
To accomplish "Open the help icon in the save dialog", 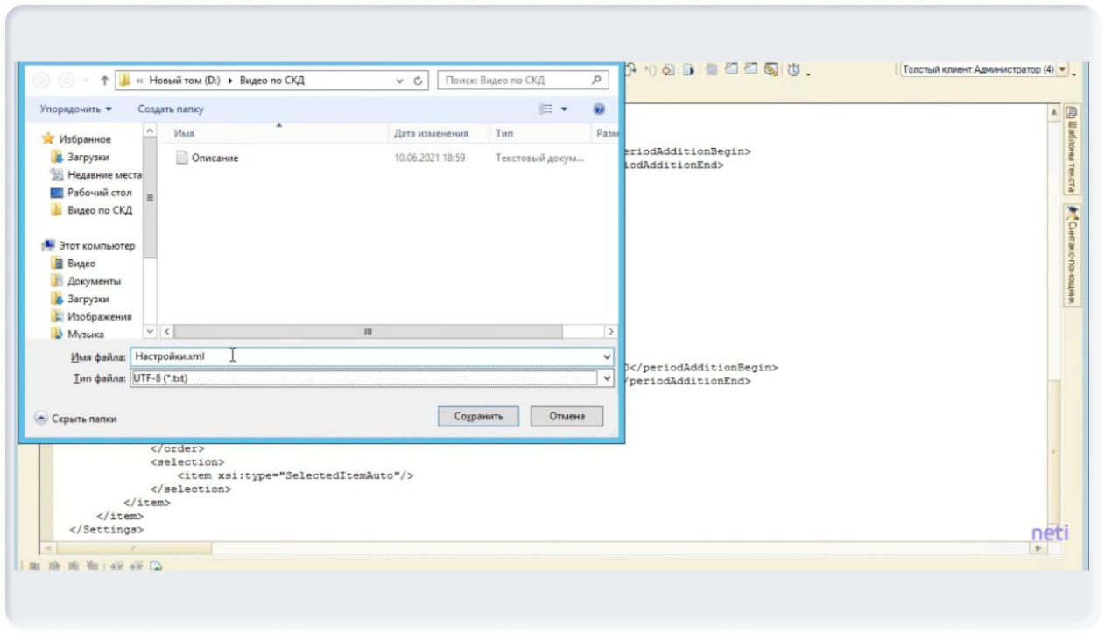I will (x=599, y=109).
